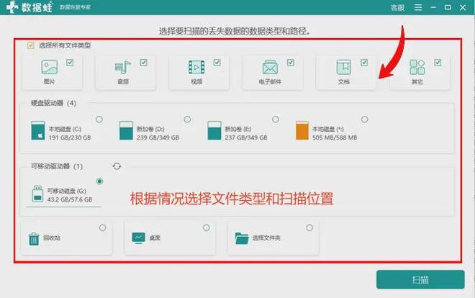Viewport: 475px width, 298px height.
Task: Uncheck the 音频 file type checkbox
Action: click(x=144, y=63)
